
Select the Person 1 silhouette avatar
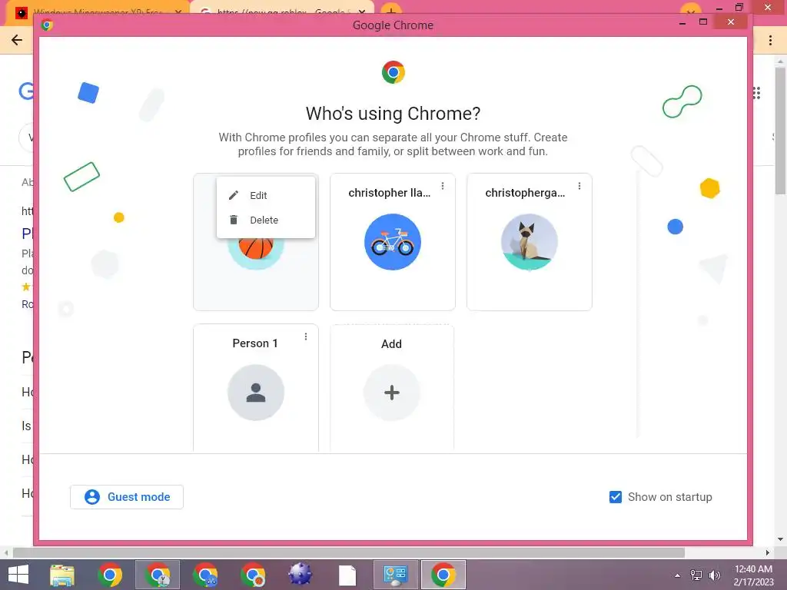tap(256, 393)
